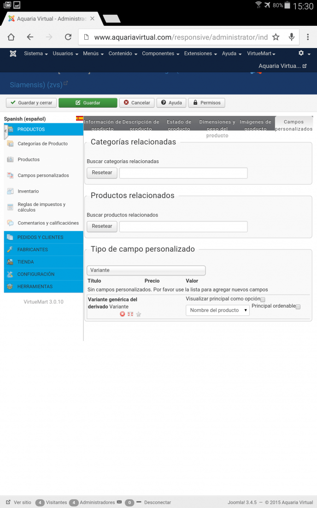317x508 pixels.
Task: Select the Campos personalizados tab
Action: [x=294, y=125]
